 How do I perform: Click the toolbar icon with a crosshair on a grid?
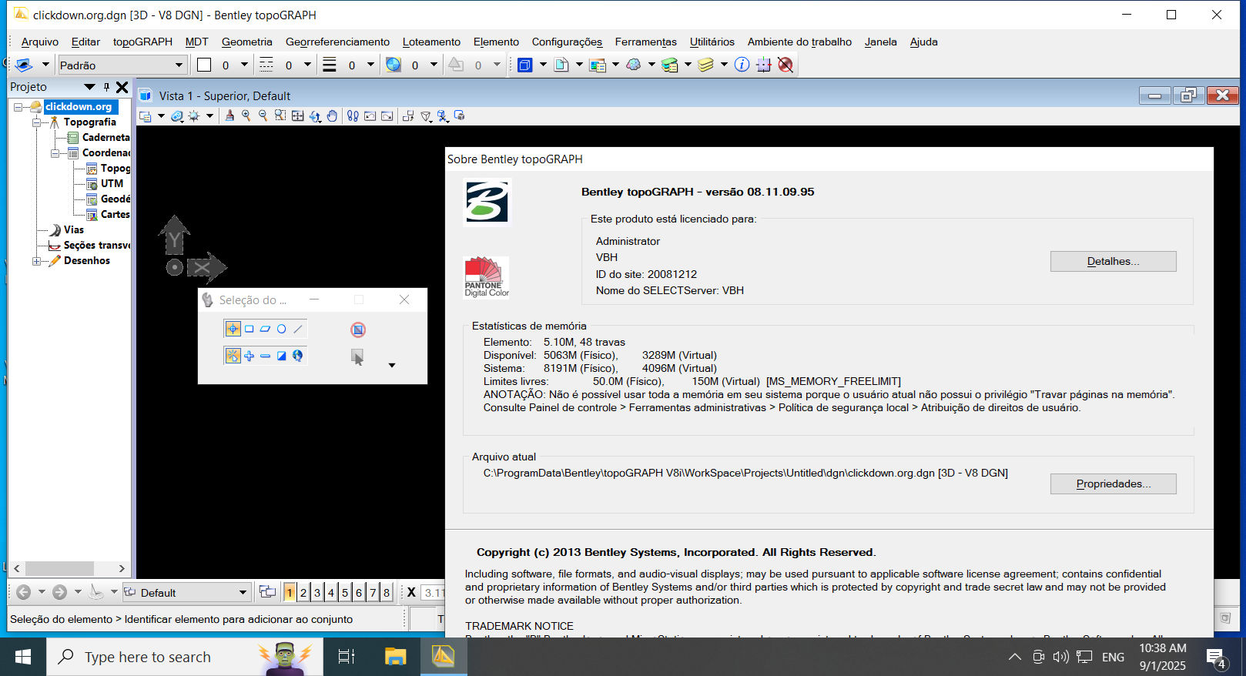pos(764,65)
